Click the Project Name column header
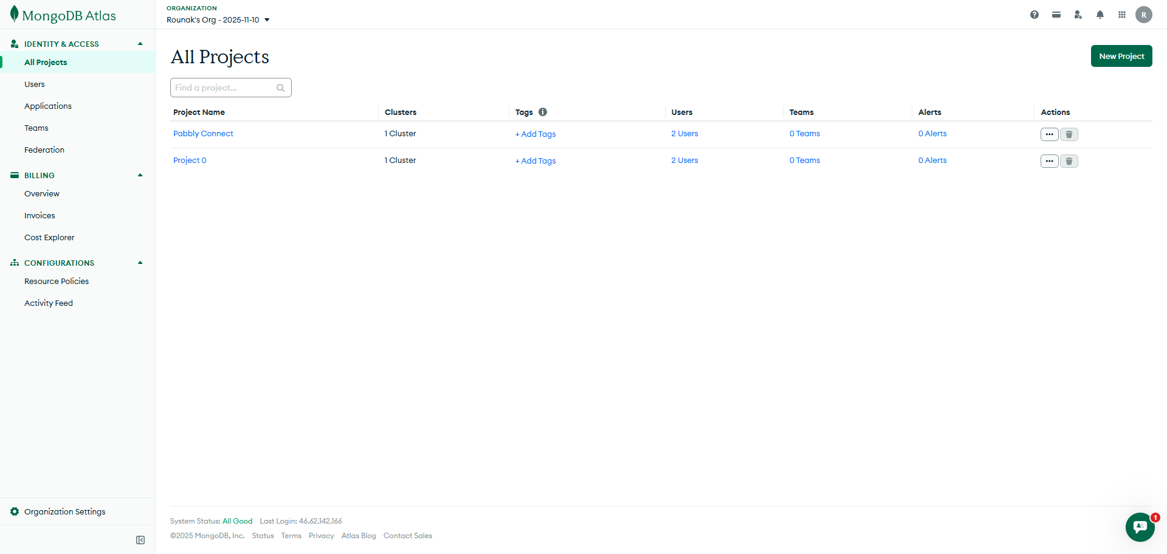Viewport: 1167px width, 554px height. [199, 112]
